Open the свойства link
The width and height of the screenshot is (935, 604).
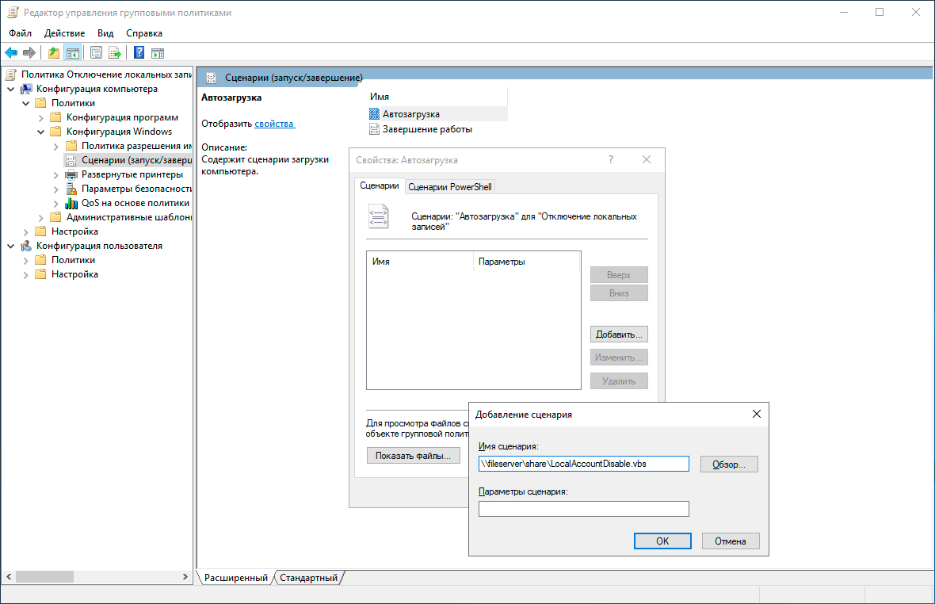tap(274, 124)
